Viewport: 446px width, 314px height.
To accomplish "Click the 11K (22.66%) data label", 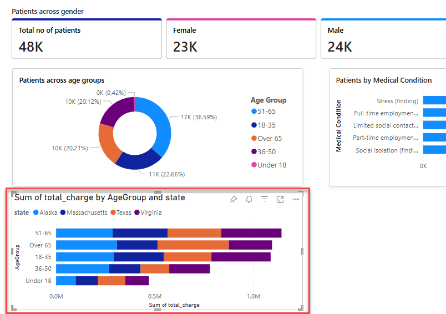I will tap(166, 174).
